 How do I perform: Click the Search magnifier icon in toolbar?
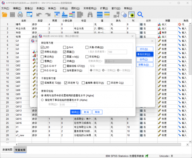click(x=140, y=14)
